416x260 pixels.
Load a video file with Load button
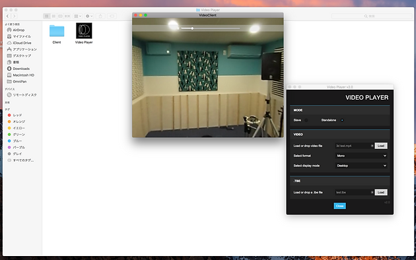coord(381,146)
